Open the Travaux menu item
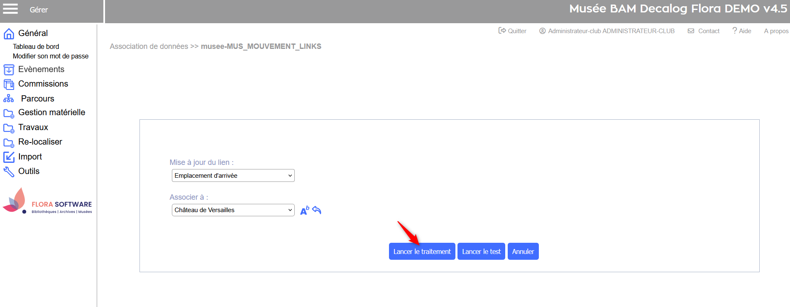Image resolution: width=790 pixels, height=307 pixels. click(33, 127)
